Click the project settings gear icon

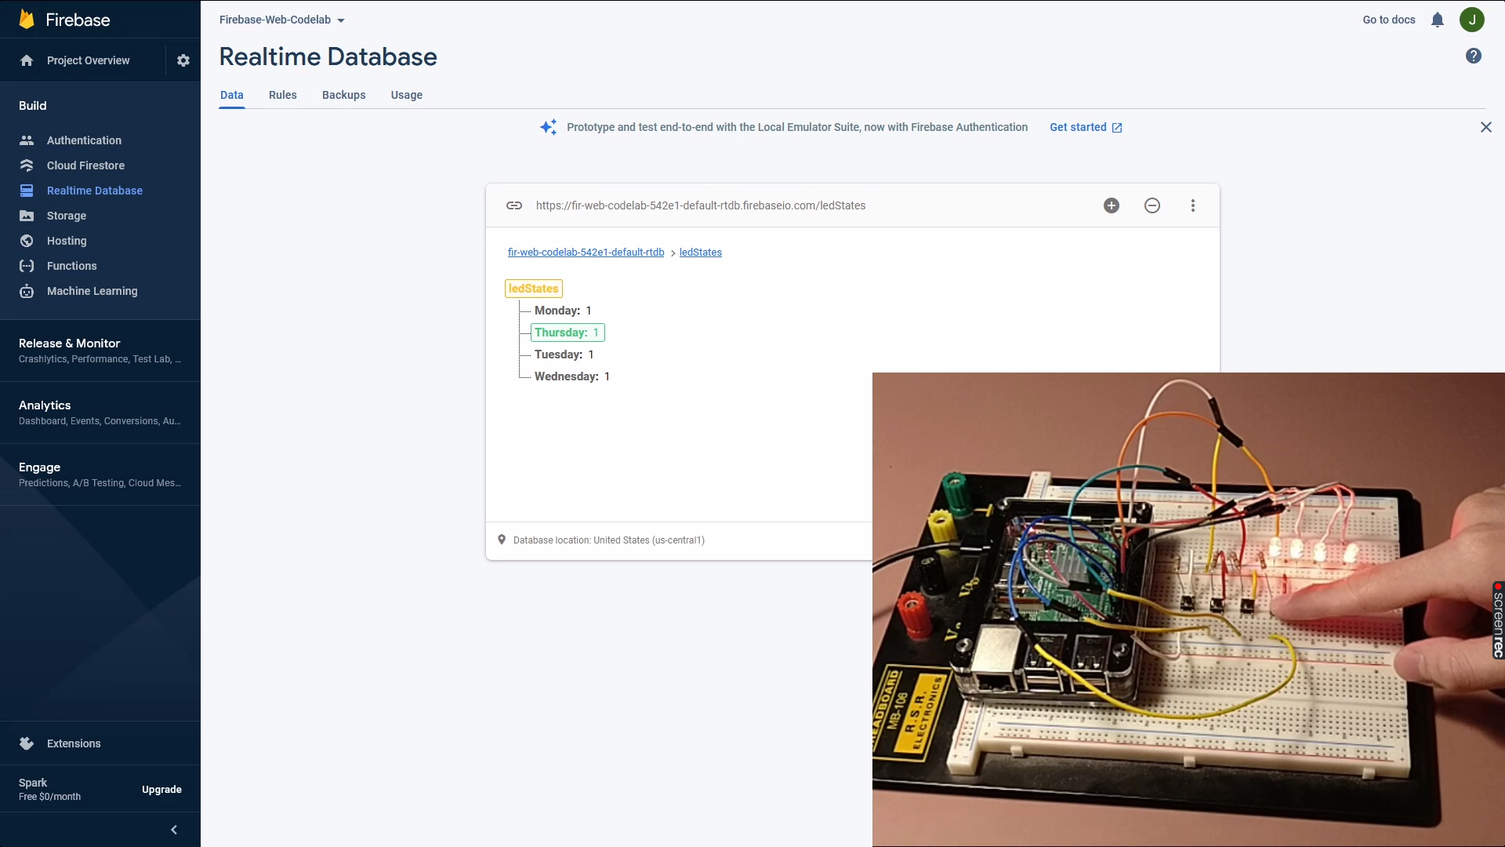[x=183, y=60]
